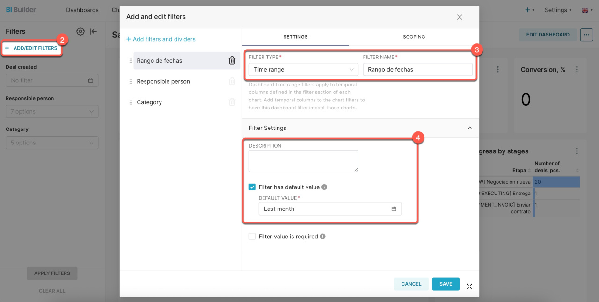599x302 pixels.
Task: Collapse the Filter Settings section
Action: click(470, 128)
